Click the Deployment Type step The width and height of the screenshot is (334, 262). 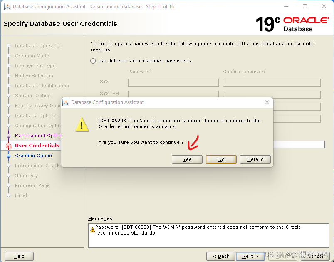coord(35,66)
